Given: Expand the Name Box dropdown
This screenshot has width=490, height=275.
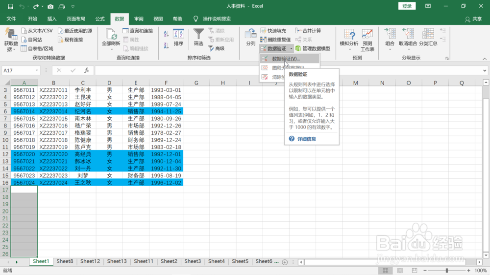Looking at the screenshot, I should (x=37, y=70).
